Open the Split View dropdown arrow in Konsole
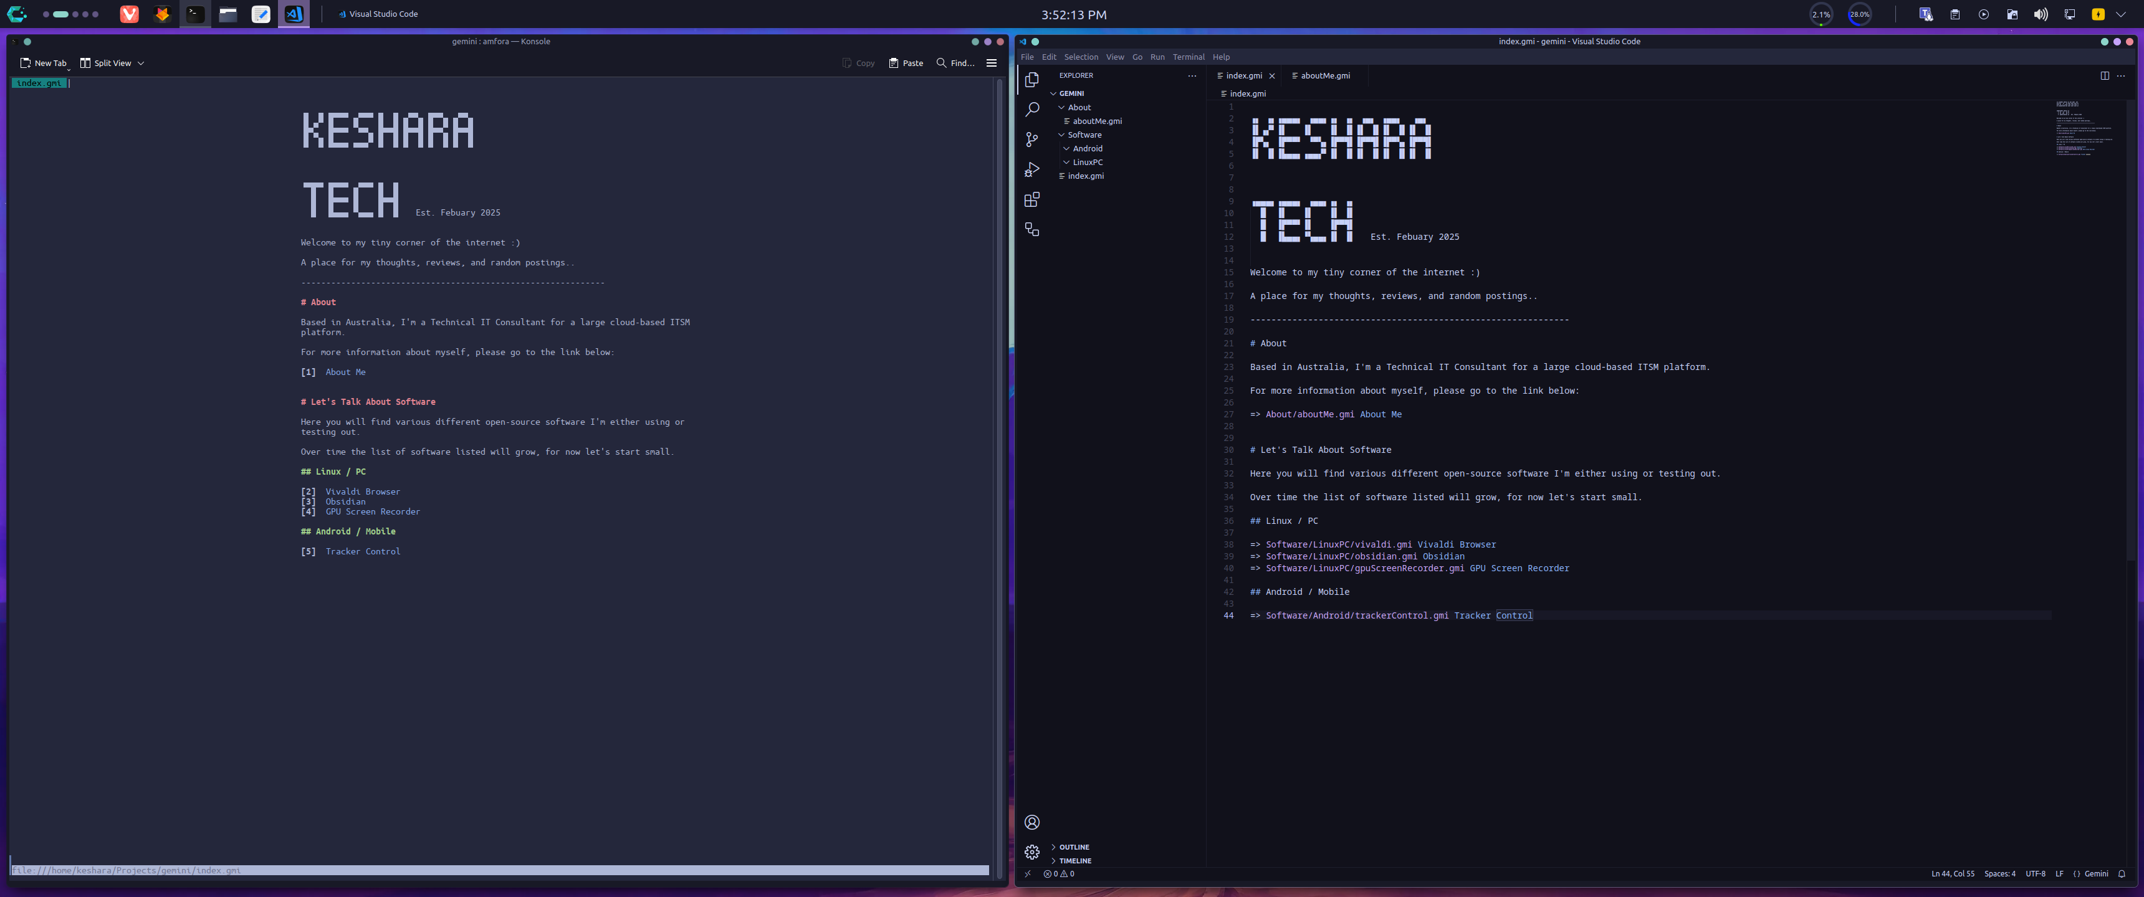The height and width of the screenshot is (897, 2144). point(141,64)
